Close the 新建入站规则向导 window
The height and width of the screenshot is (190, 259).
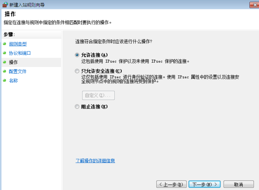(x=255, y=5)
